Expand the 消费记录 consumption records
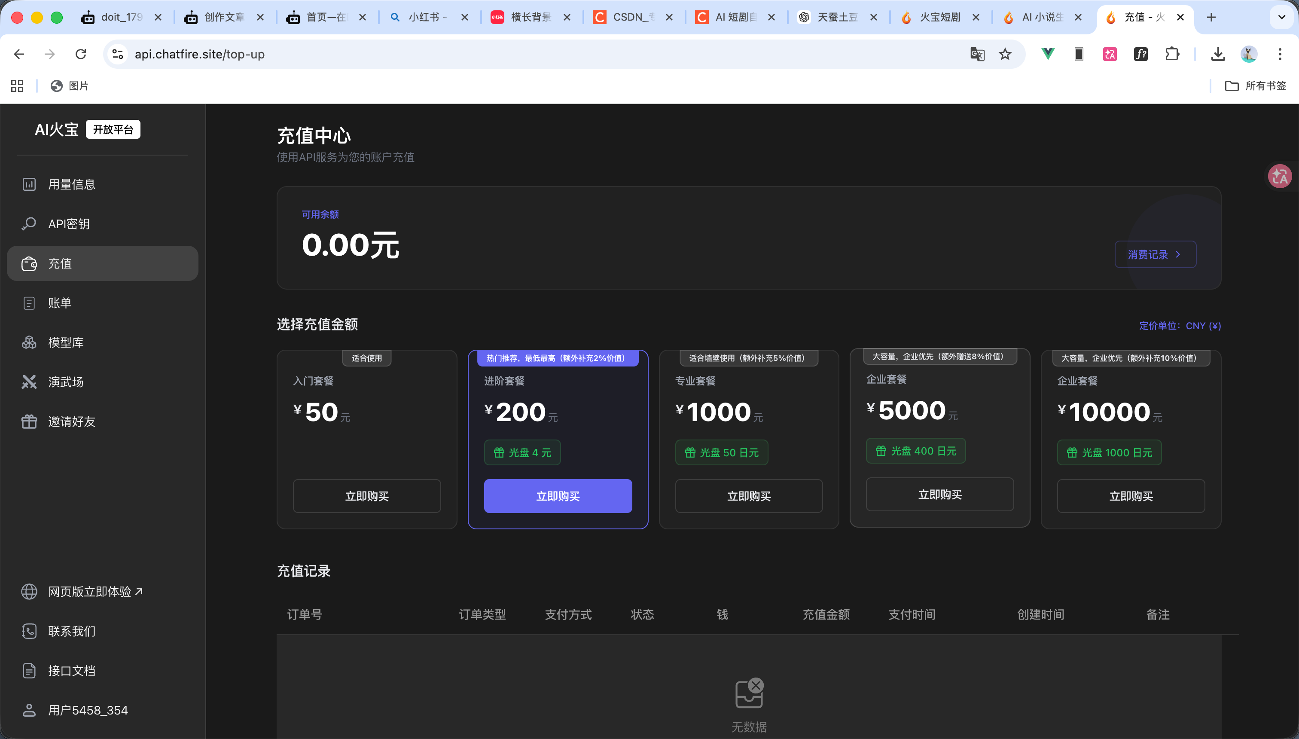 tap(1155, 254)
